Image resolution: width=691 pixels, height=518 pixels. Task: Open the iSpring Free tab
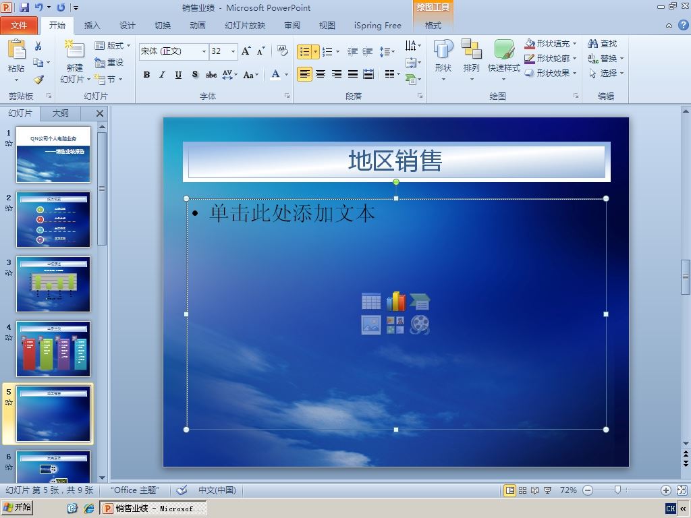(x=378, y=26)
